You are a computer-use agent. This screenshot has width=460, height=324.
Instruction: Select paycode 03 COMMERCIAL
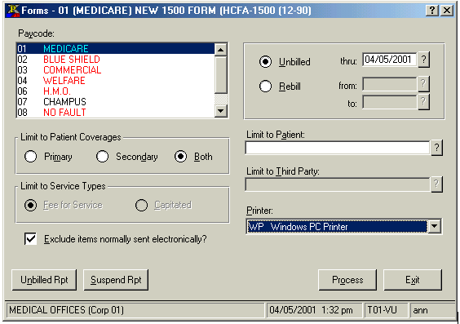pyautogui.click(x=116, y=70)
